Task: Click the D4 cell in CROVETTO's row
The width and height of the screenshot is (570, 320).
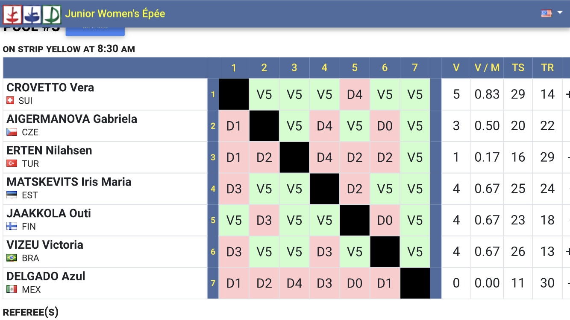Action: tap(355, 94)
